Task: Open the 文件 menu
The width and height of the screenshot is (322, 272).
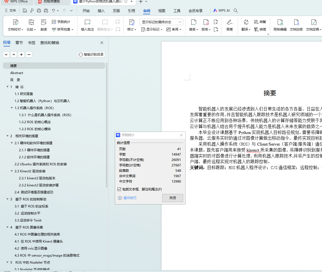Action: 11,11
